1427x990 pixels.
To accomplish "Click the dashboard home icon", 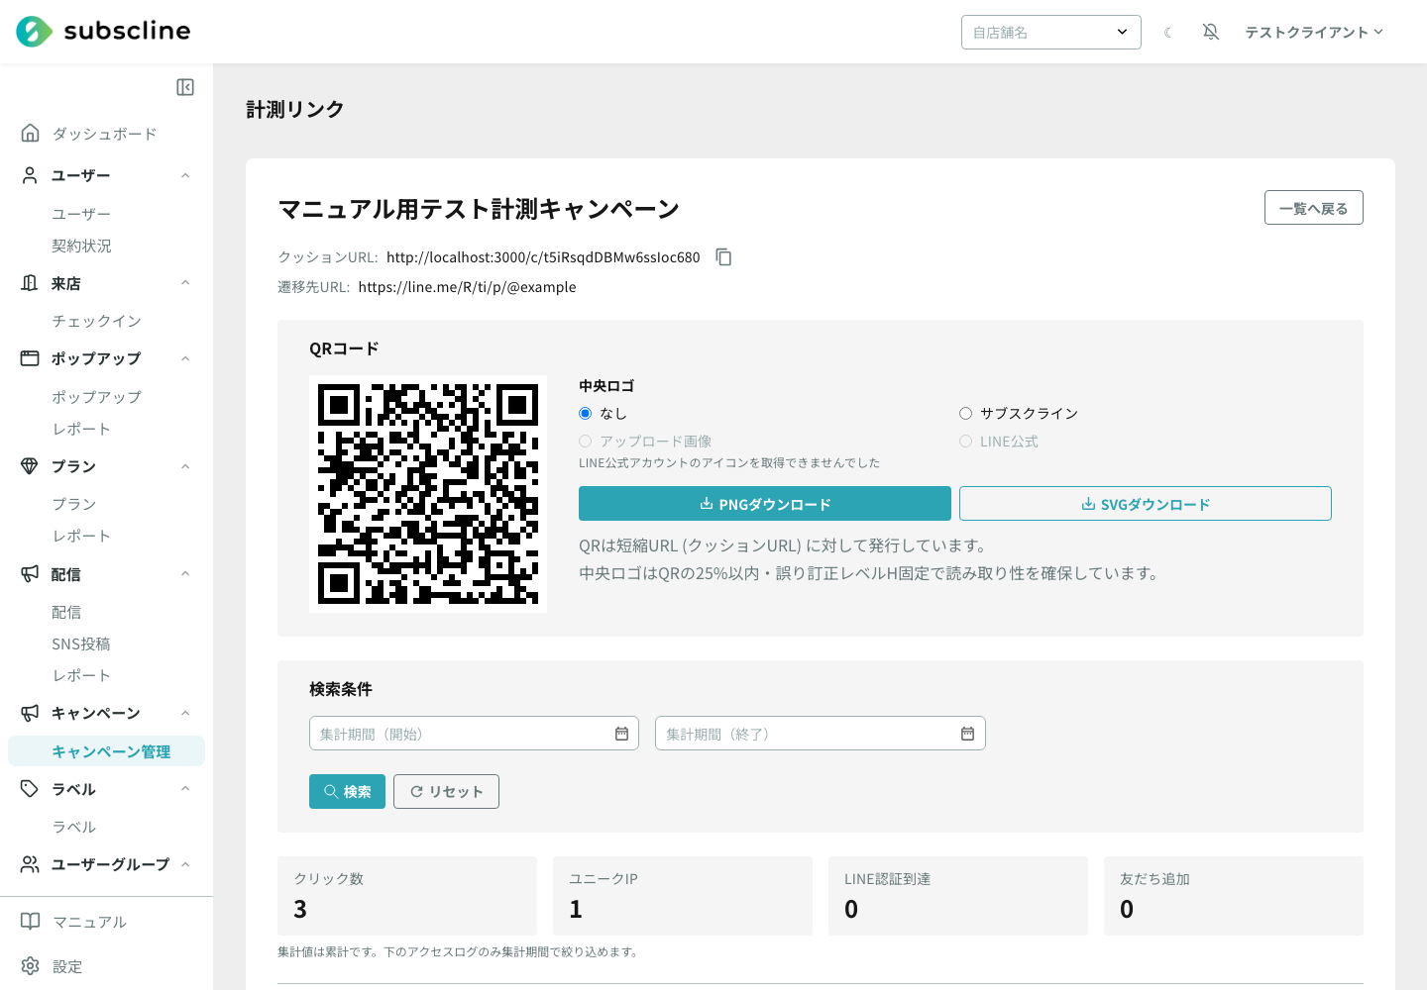I will [x=31, y=133].
